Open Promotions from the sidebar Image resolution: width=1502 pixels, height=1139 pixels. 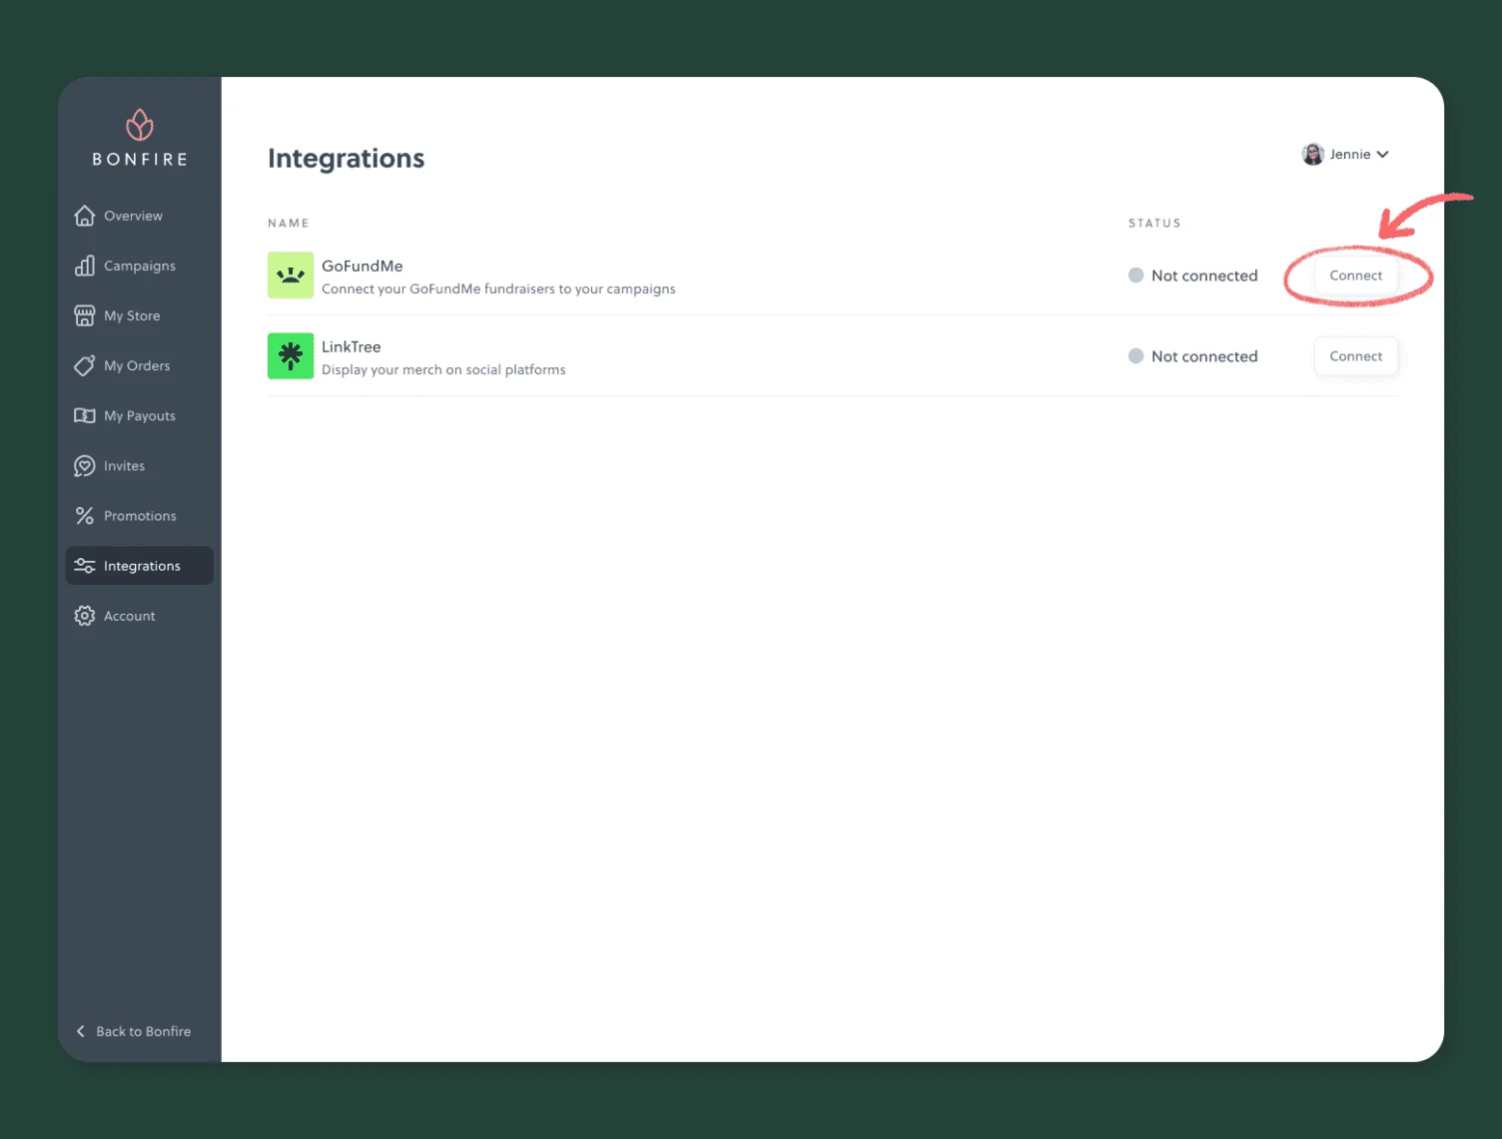pyautogui.click(x=140, y=516)
